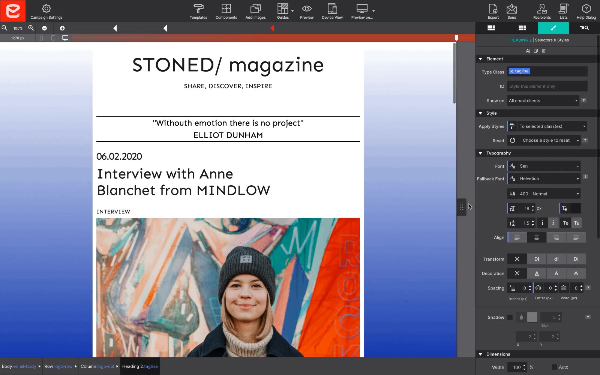Viewport: 600px width, 375px height.
Task: Select center text alignment
Action: pos(537,237)
